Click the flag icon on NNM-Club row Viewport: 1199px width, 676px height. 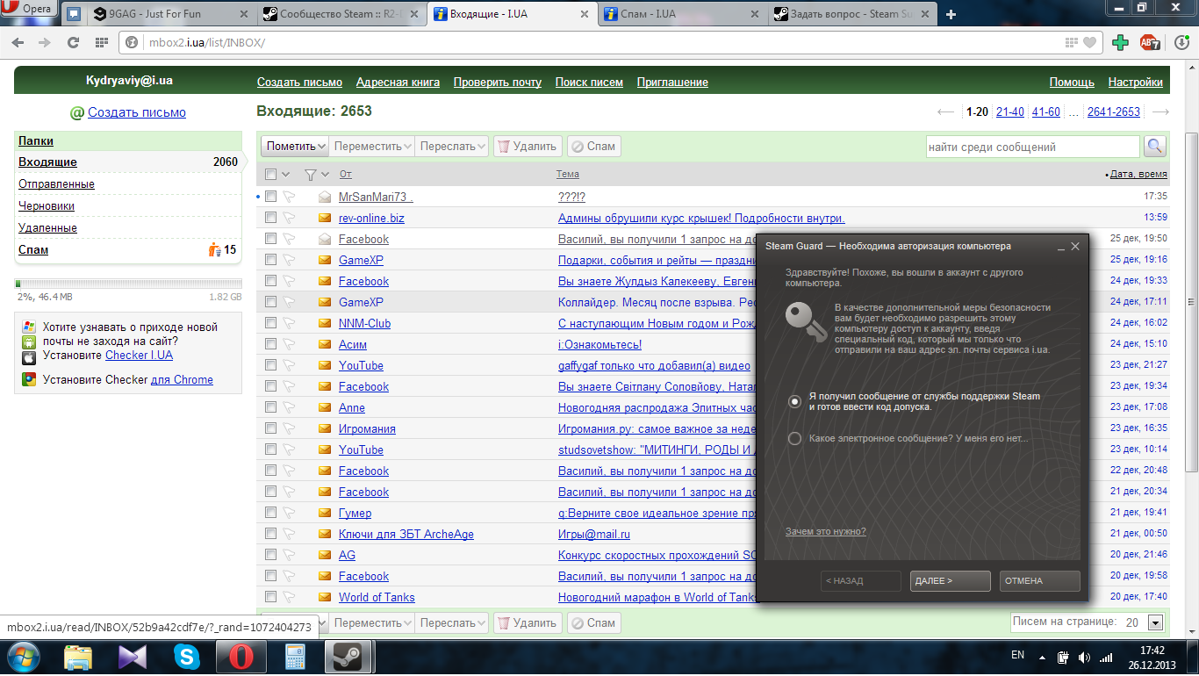pos(289,323)
